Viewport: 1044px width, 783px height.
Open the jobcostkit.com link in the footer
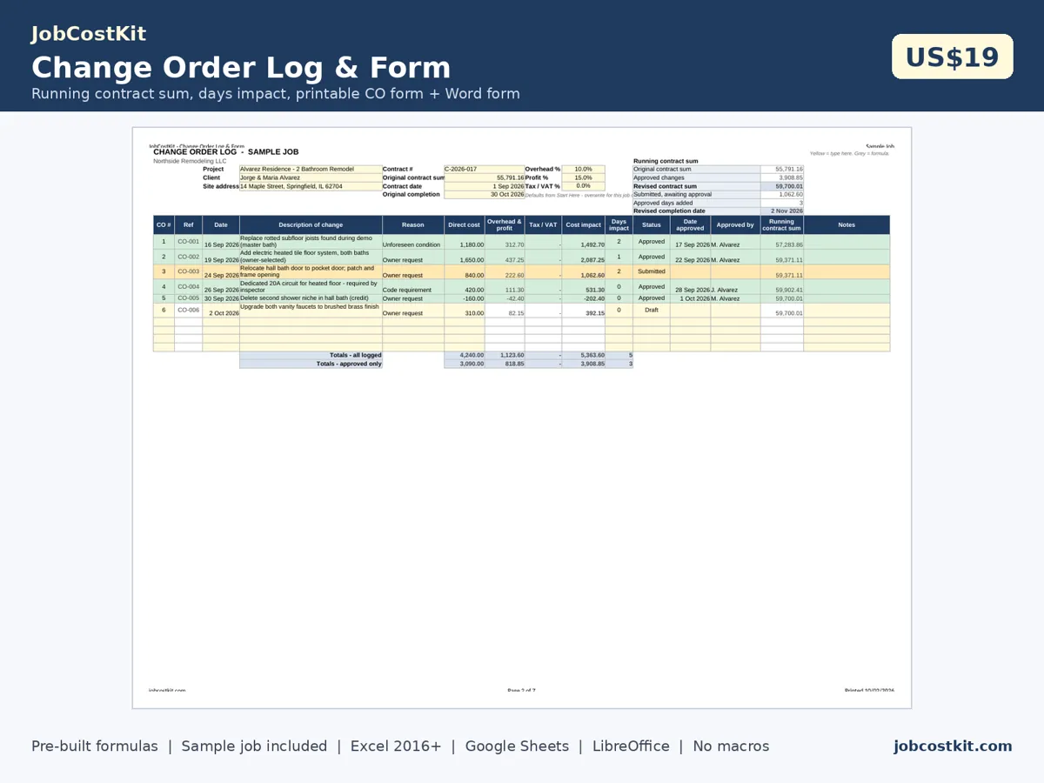click(x=953, y=746)
